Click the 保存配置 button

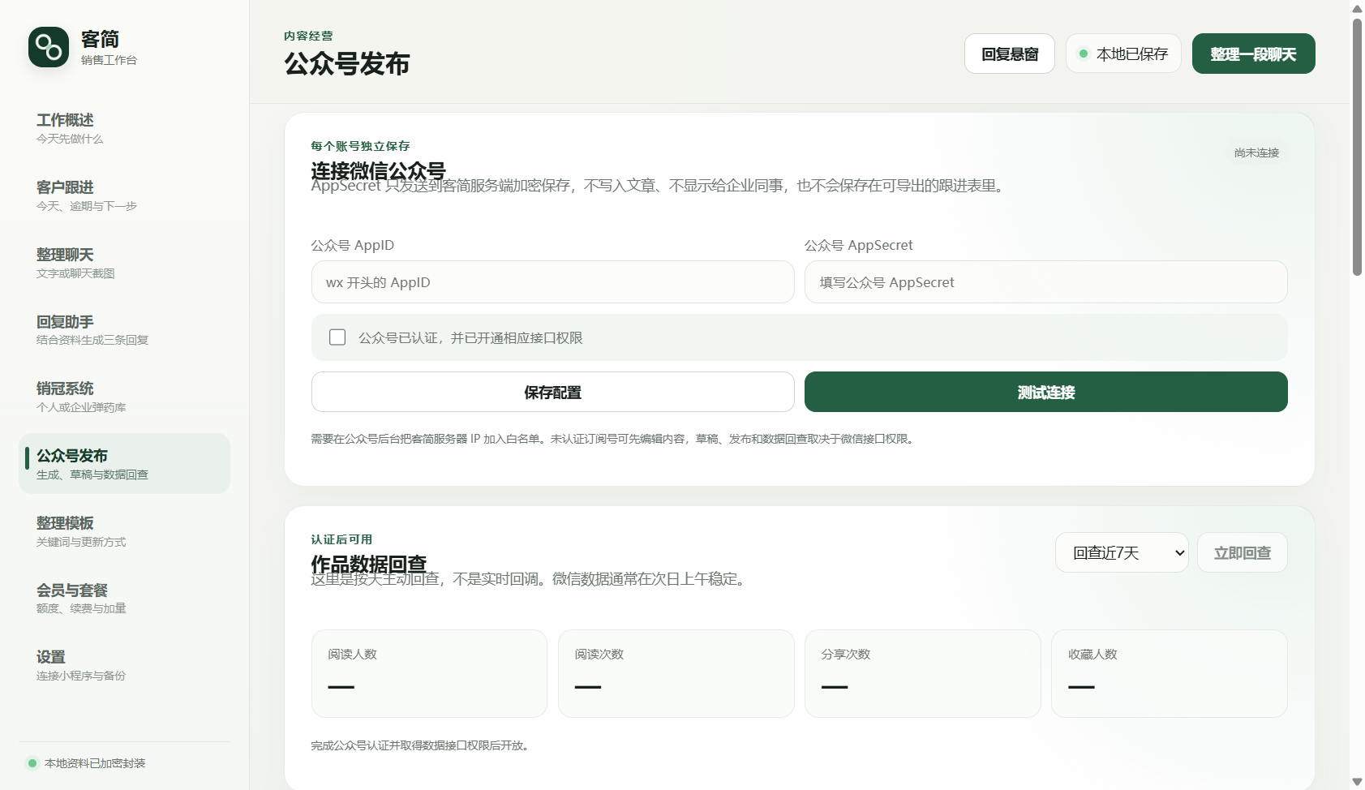553,392
